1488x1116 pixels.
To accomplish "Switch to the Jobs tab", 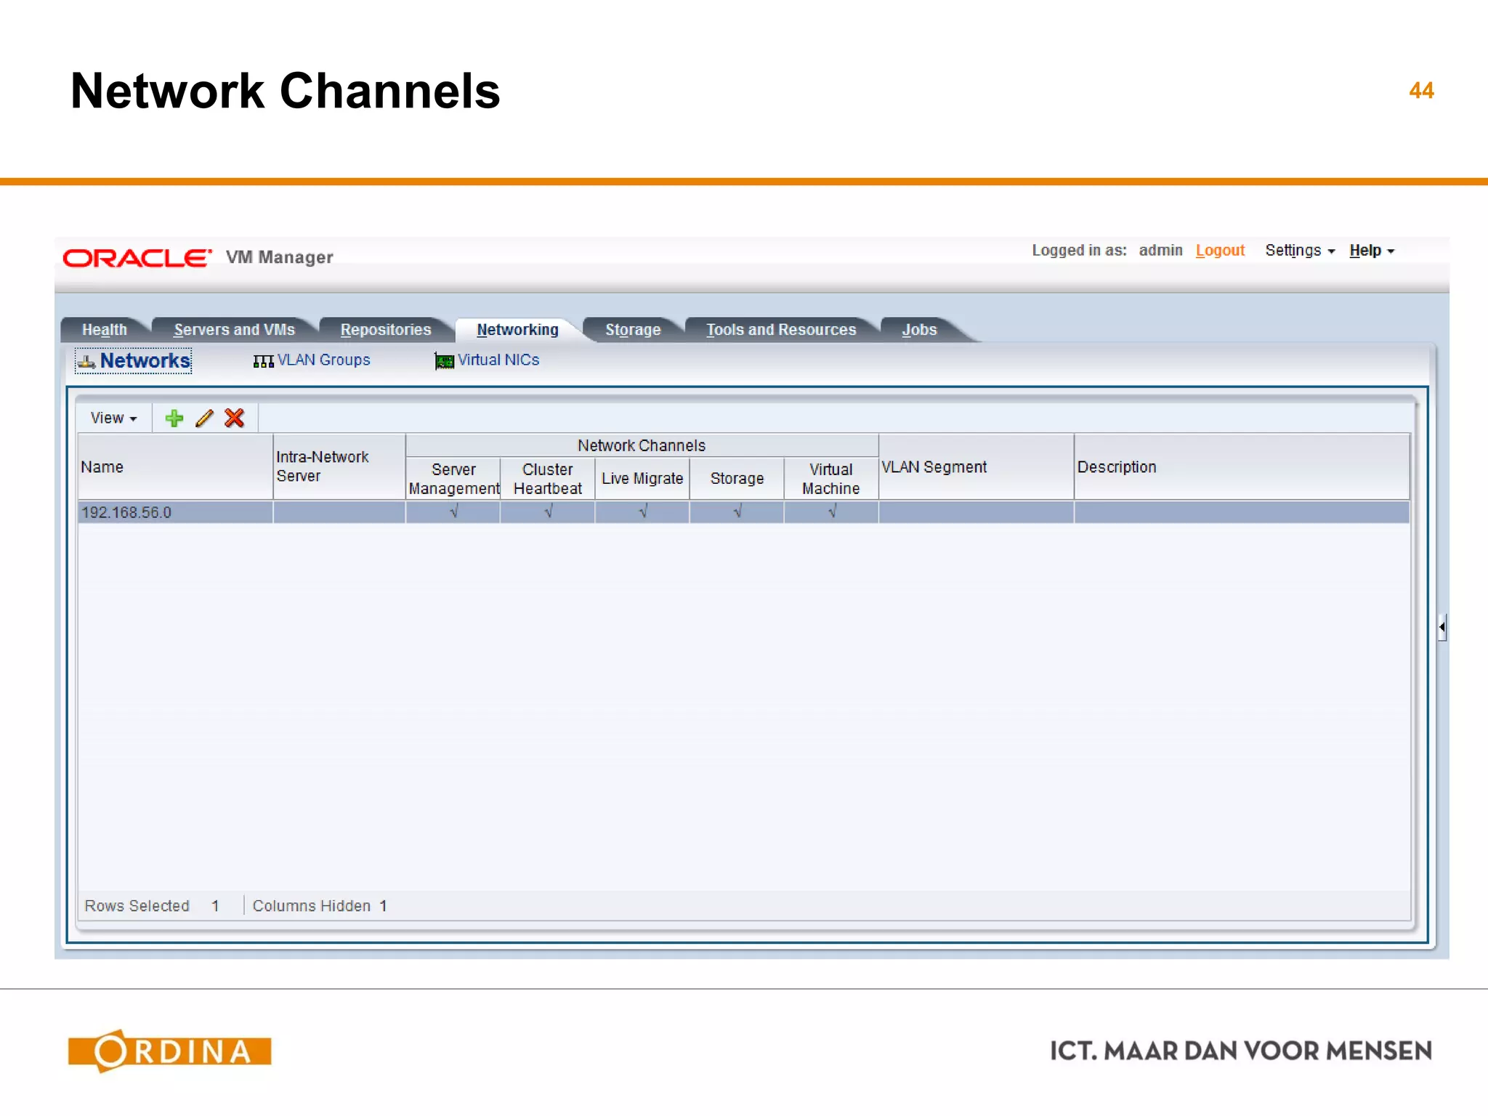I will 919,330.
